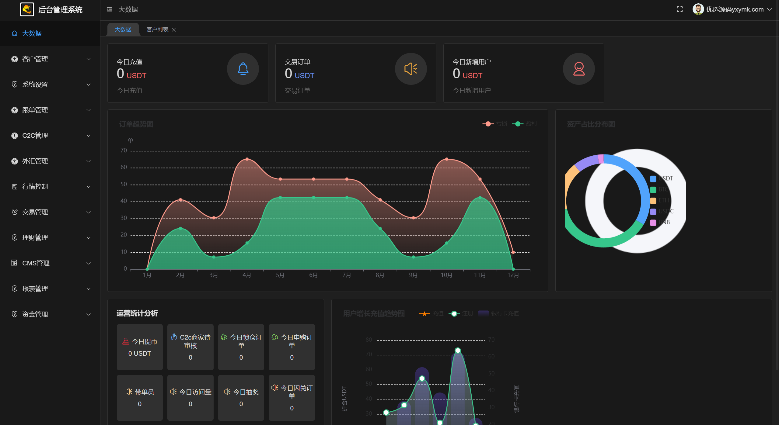The height and width of the screenshot is (425, 779).
Task: Click the speaker icon beside 今日抽奖
Action: click(x=227, y=392)
